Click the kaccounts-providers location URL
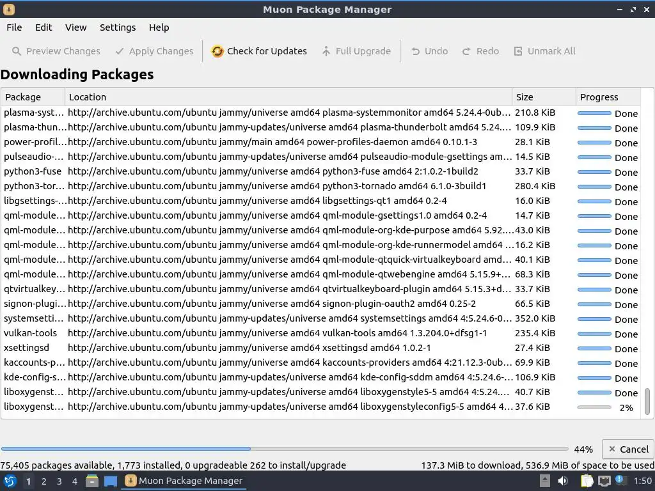The image size is (655, 491). 290,362
